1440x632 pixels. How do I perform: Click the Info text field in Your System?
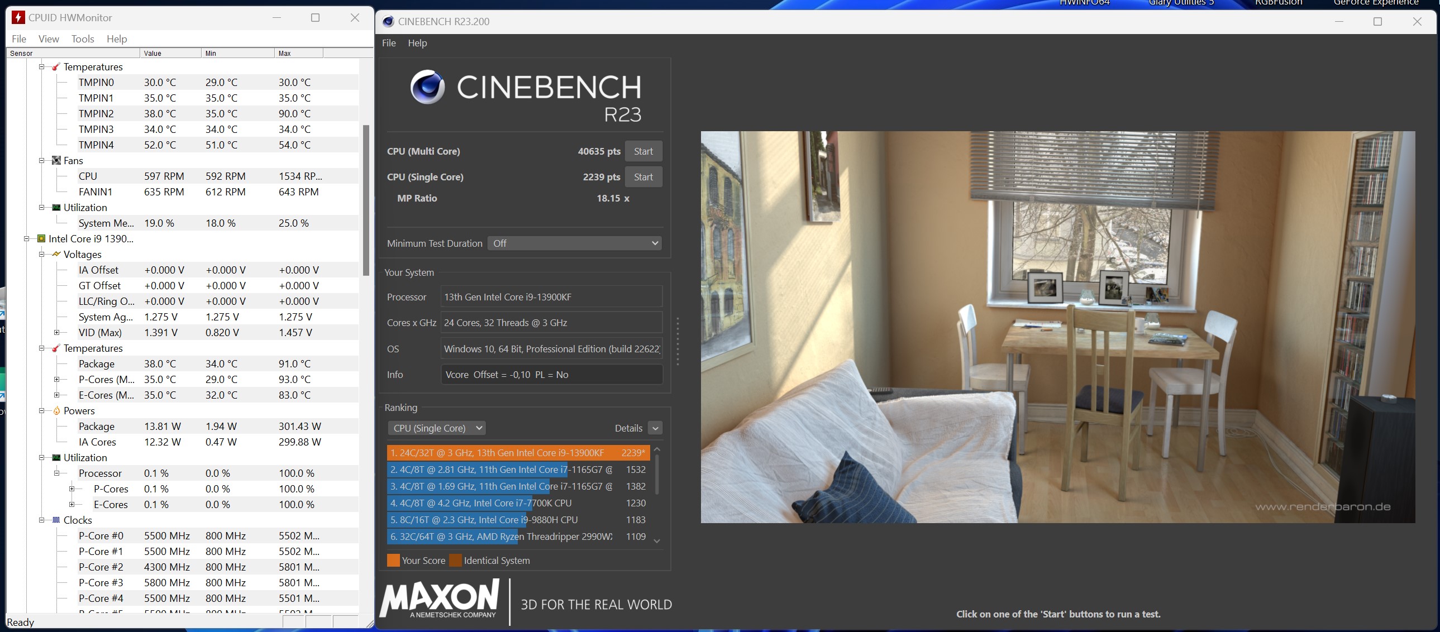[551, 375]
